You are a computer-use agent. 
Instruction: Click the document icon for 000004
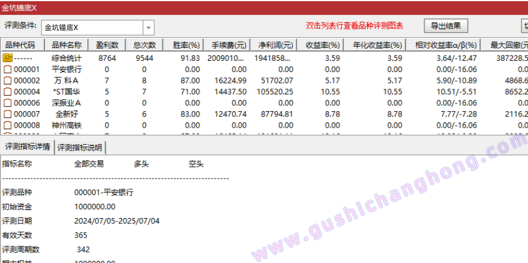8,92
